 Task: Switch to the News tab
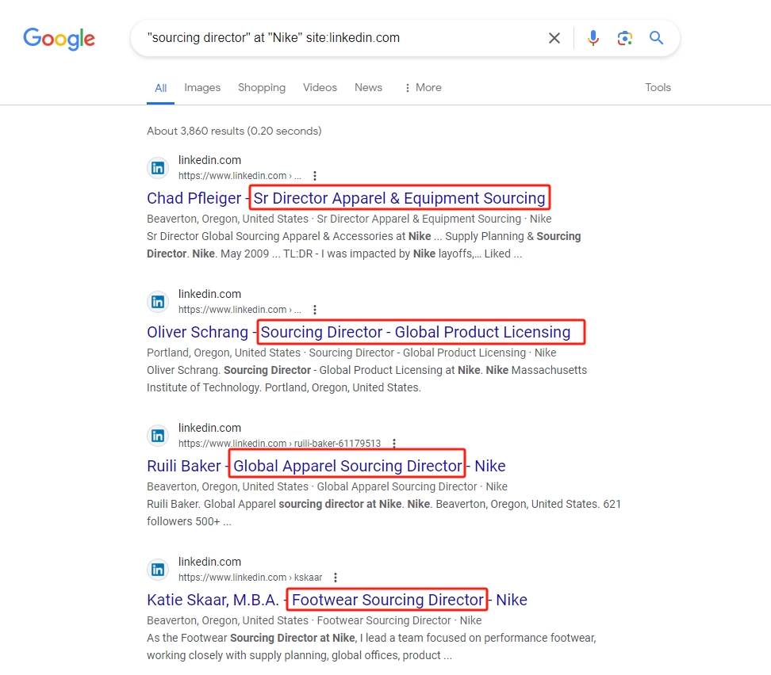click(x=368, y=87)
